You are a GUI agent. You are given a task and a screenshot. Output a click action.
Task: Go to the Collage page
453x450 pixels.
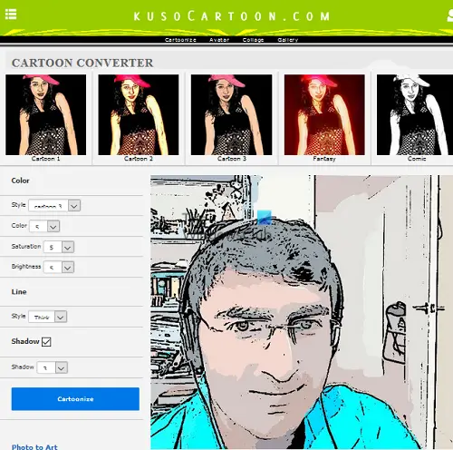[x=253, y=40]
